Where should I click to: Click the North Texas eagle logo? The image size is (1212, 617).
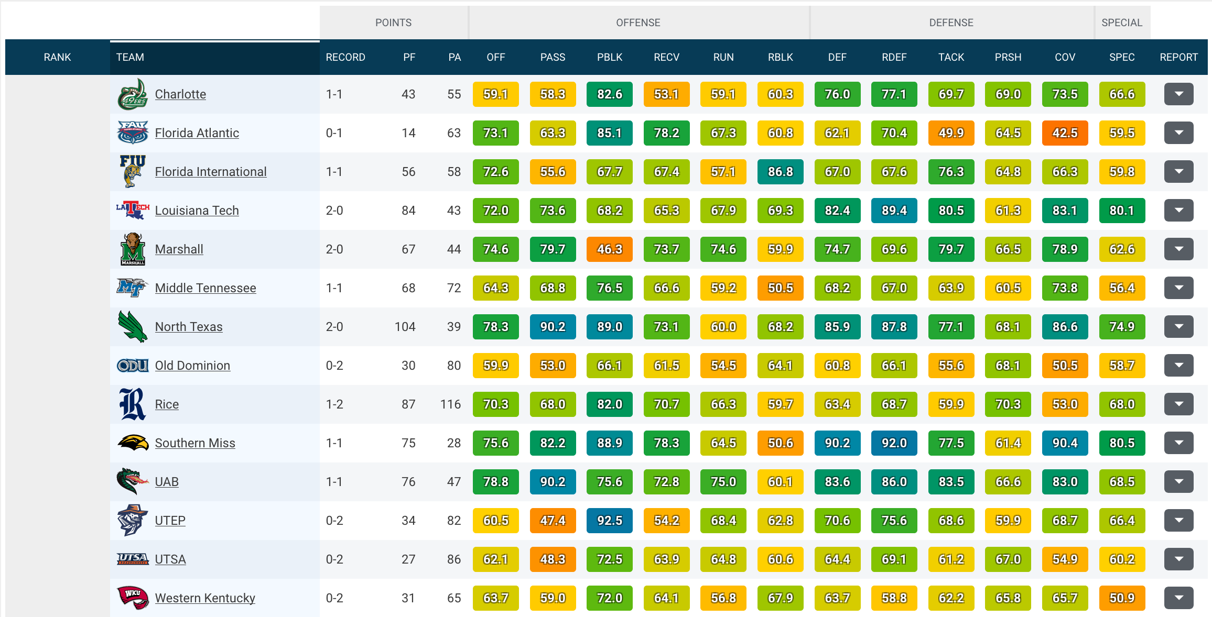(133, 327)
